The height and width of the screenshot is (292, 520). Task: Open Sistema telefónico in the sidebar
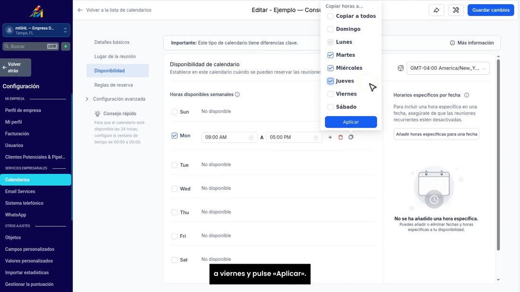pos(24,203)
